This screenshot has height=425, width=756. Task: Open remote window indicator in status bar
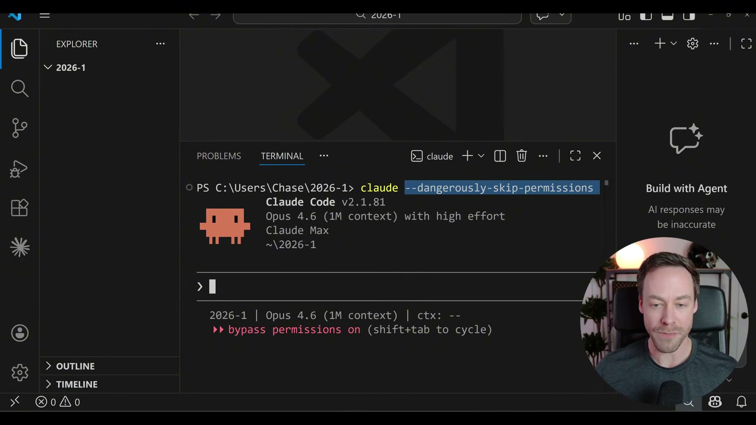pos(15,402)
